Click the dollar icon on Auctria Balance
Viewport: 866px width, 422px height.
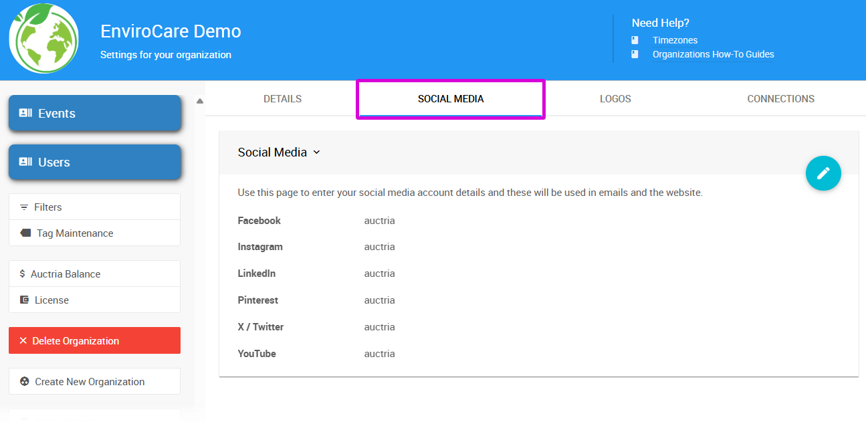tap(22, 274)
